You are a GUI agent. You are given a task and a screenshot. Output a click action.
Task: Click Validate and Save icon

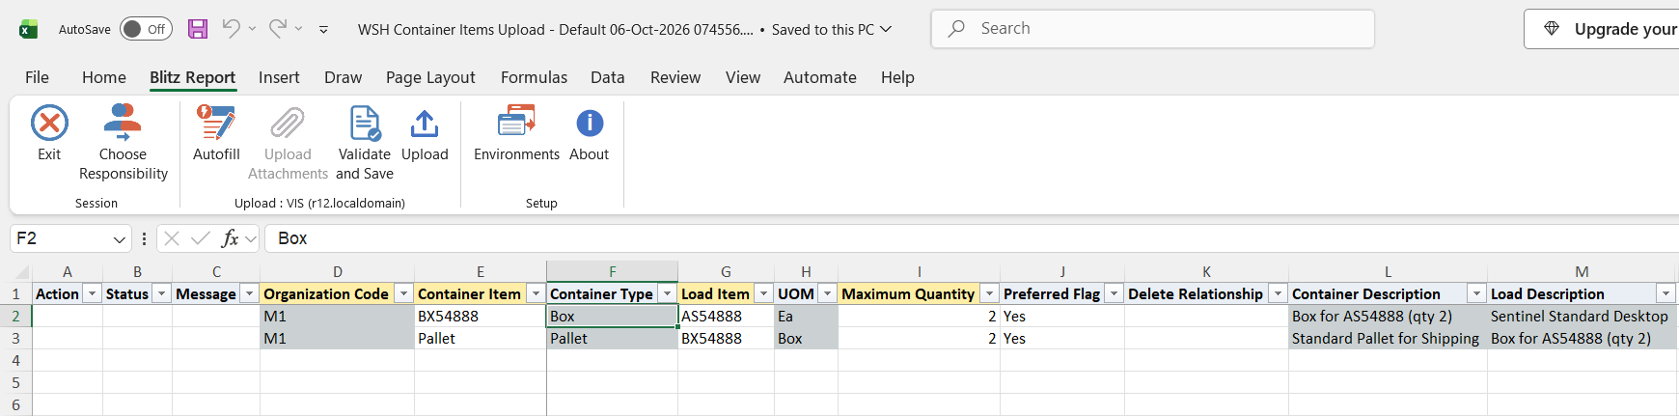click(365, 124)
